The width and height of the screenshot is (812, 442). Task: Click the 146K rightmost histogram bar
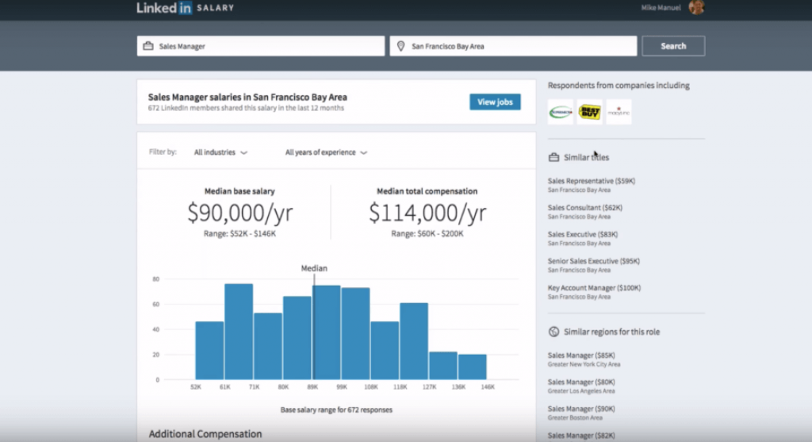pyautogui.click(x=473, y=367)
